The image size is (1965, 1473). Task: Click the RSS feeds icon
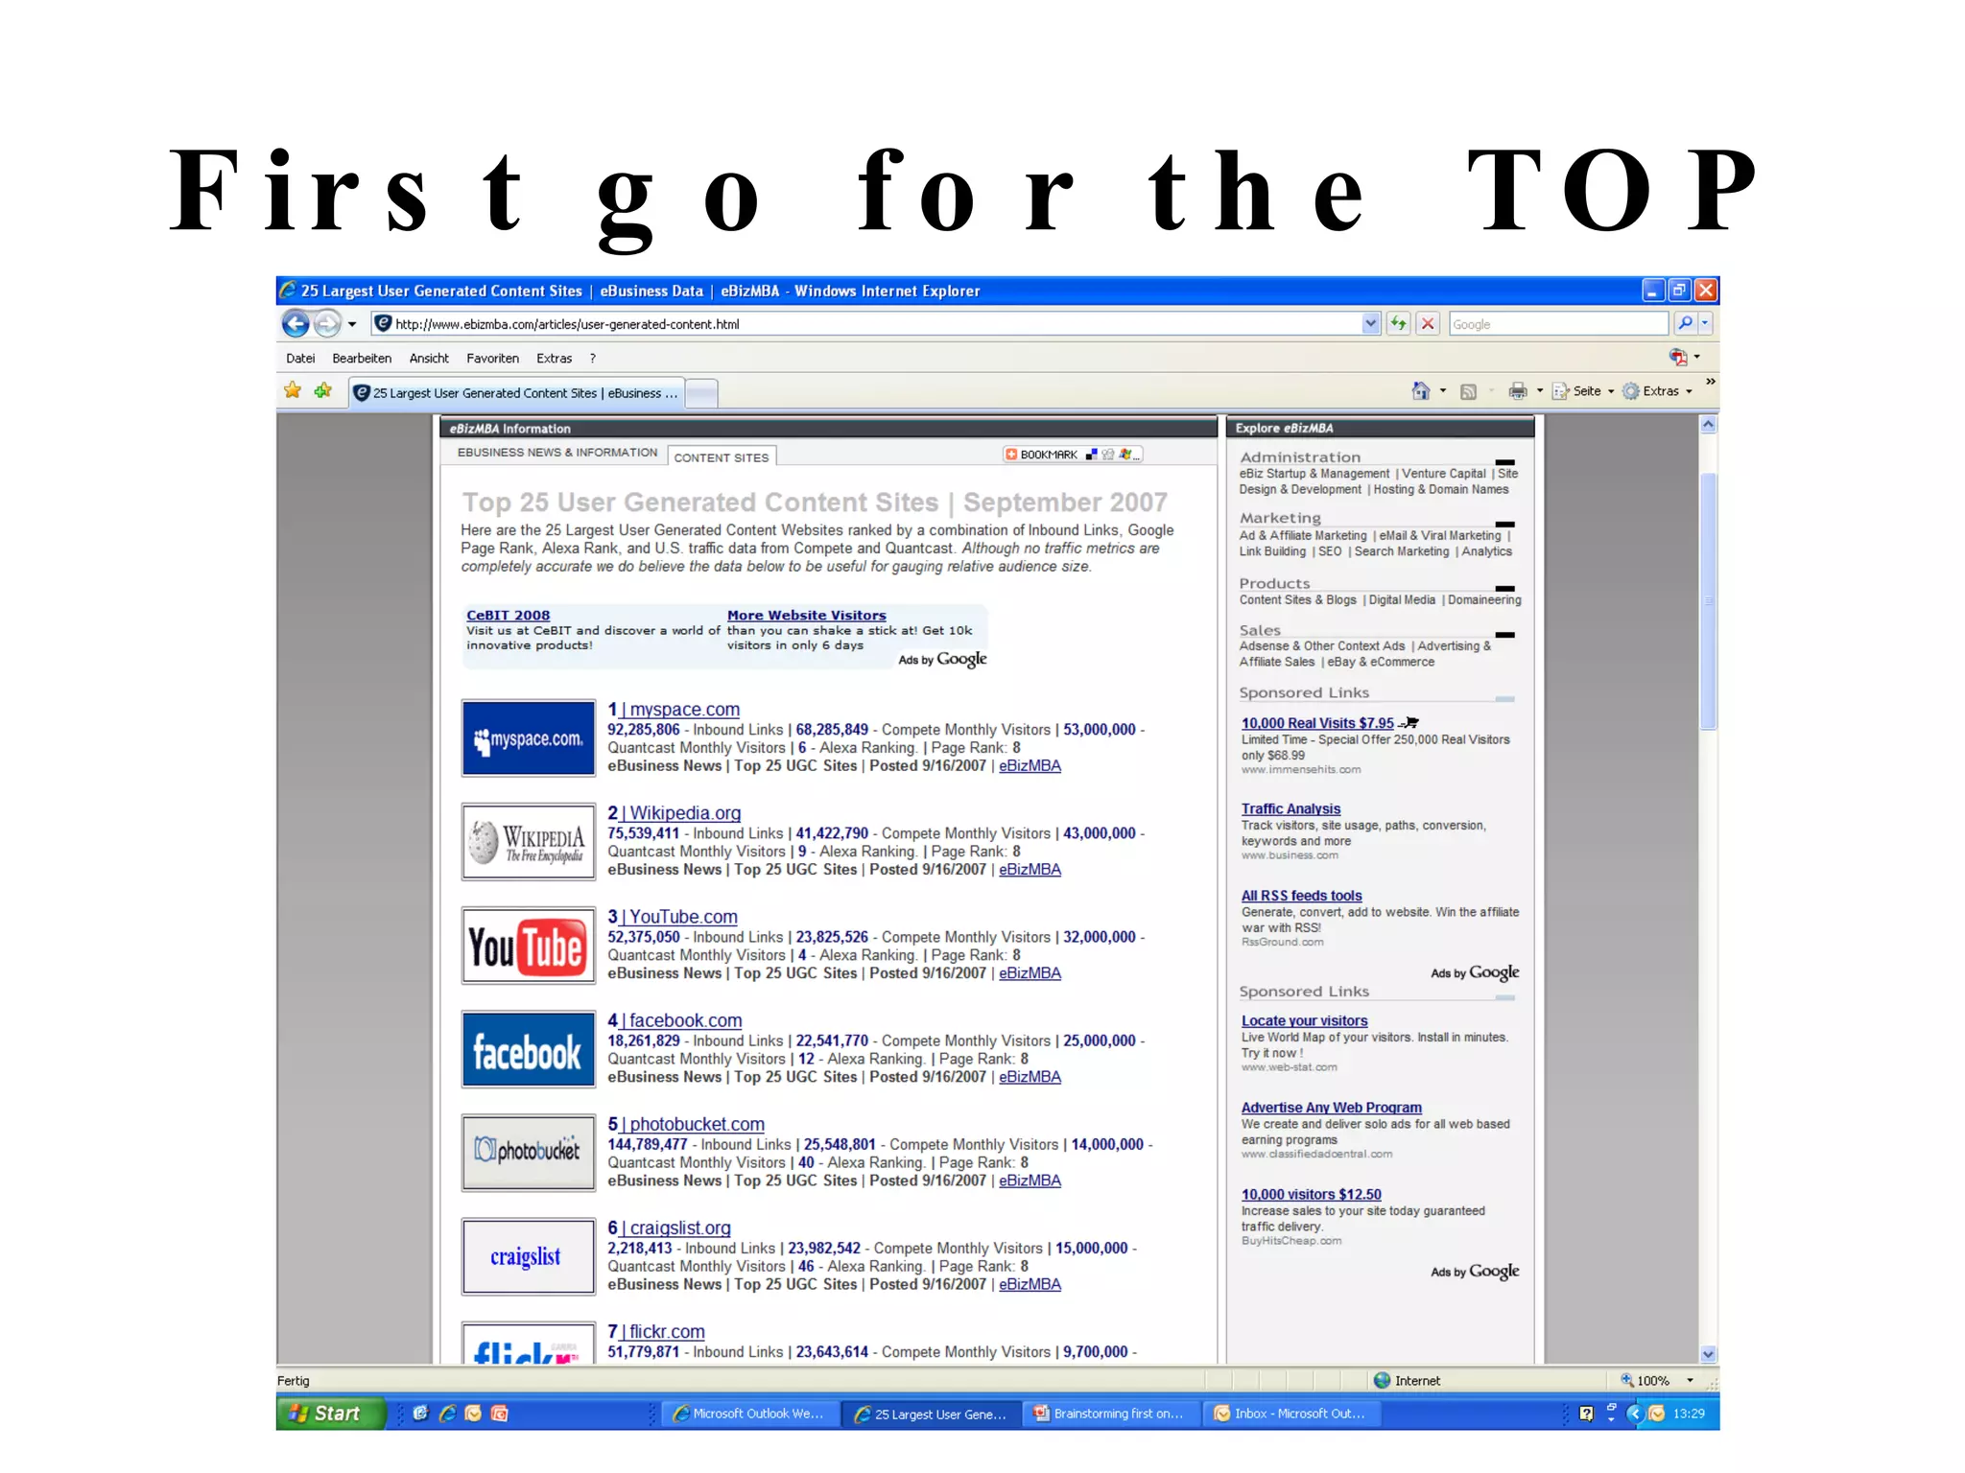pos(1468,391)
